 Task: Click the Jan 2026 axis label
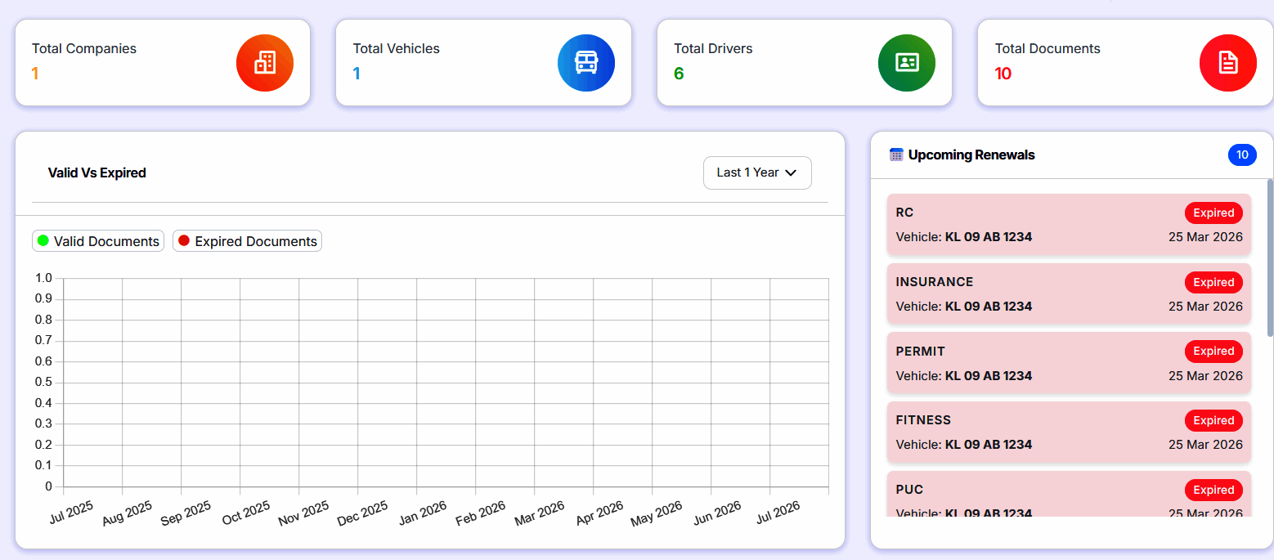(422, 513)
